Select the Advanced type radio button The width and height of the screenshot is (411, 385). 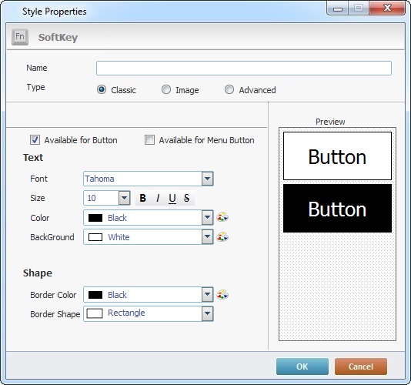tap(229, 89)
